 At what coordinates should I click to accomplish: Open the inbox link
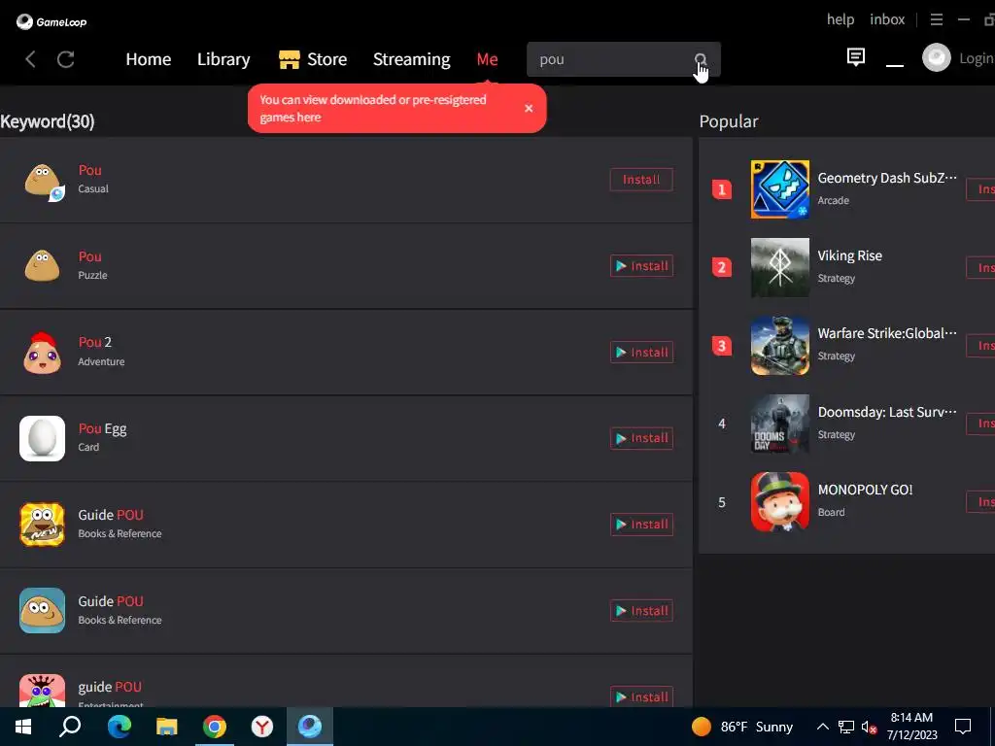[887, 19]
